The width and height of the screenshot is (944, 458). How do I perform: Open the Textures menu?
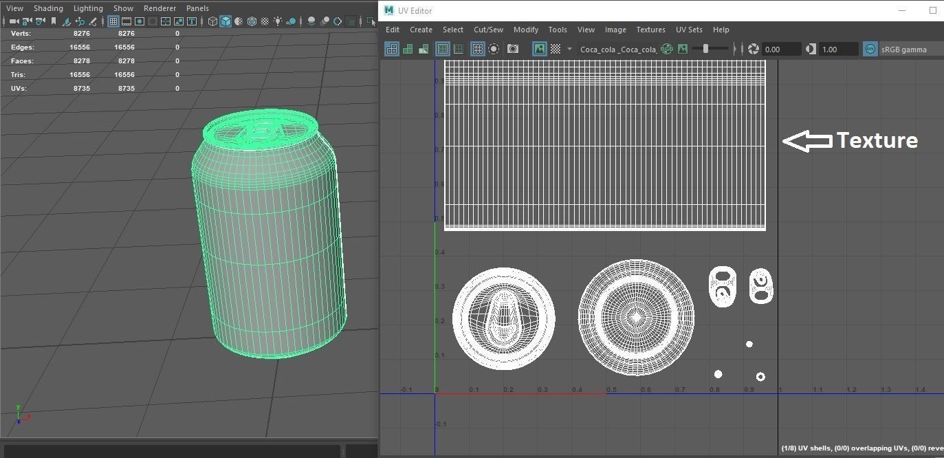point(650,30)
